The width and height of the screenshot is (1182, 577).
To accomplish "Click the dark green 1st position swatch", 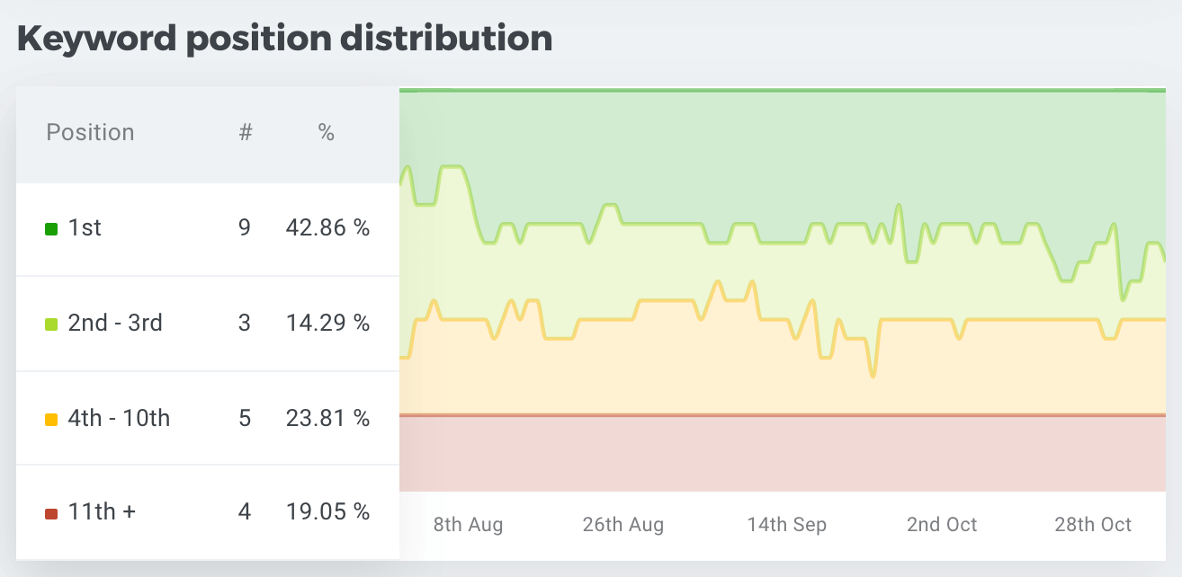I will point(51,229).
